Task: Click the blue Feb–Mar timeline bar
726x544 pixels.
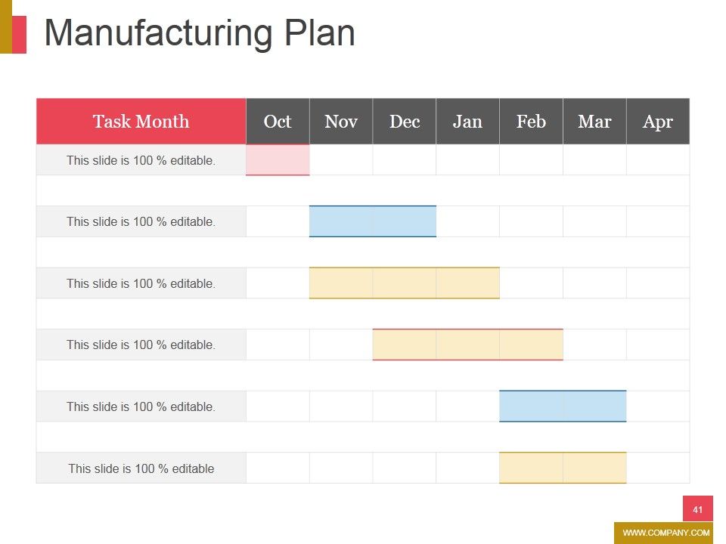Action: [x=563, y=406]
